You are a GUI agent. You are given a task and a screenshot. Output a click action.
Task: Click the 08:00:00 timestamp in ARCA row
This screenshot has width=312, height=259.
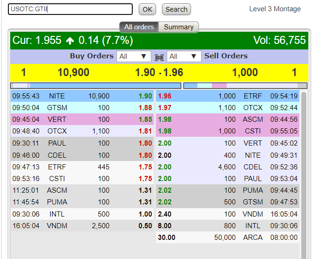(x=284, y=237)
